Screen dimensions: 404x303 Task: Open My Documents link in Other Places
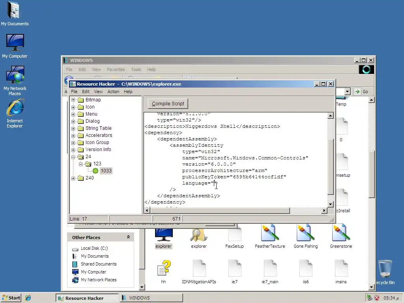[x=95, y=256]
